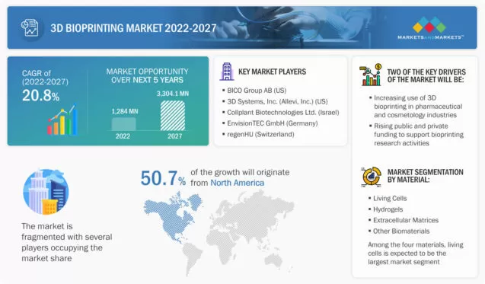
Task: Click 'TWO OF THE KEY DRIVERS' heading
Action: point(426,76)
